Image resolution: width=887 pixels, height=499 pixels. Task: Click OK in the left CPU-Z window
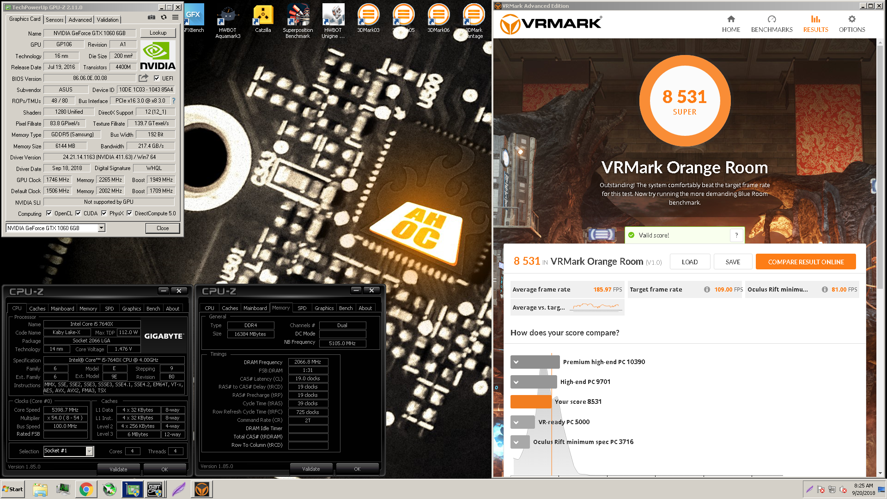point(164,469)
